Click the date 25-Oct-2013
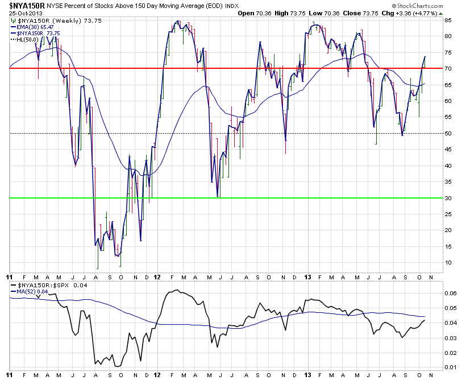 coord(26,13)
